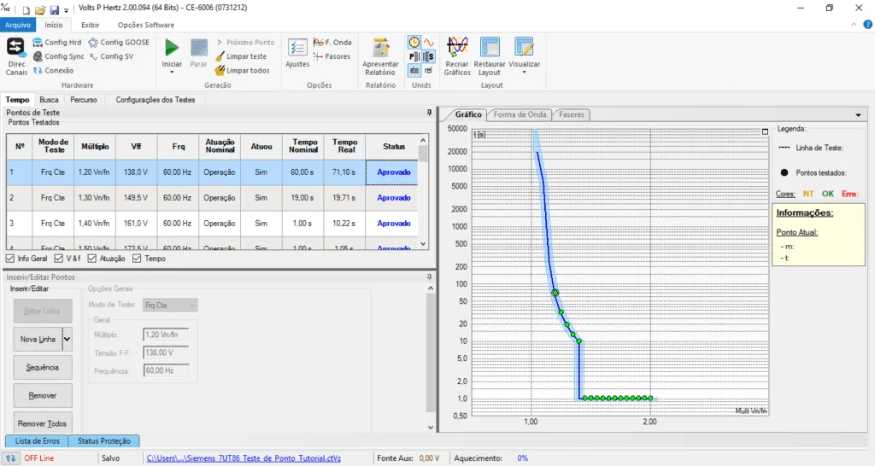Image resolution: width=875 pixels, height=466 pixels.
Task: Toggle the legend box in graph corner
Action: (765, 131)
